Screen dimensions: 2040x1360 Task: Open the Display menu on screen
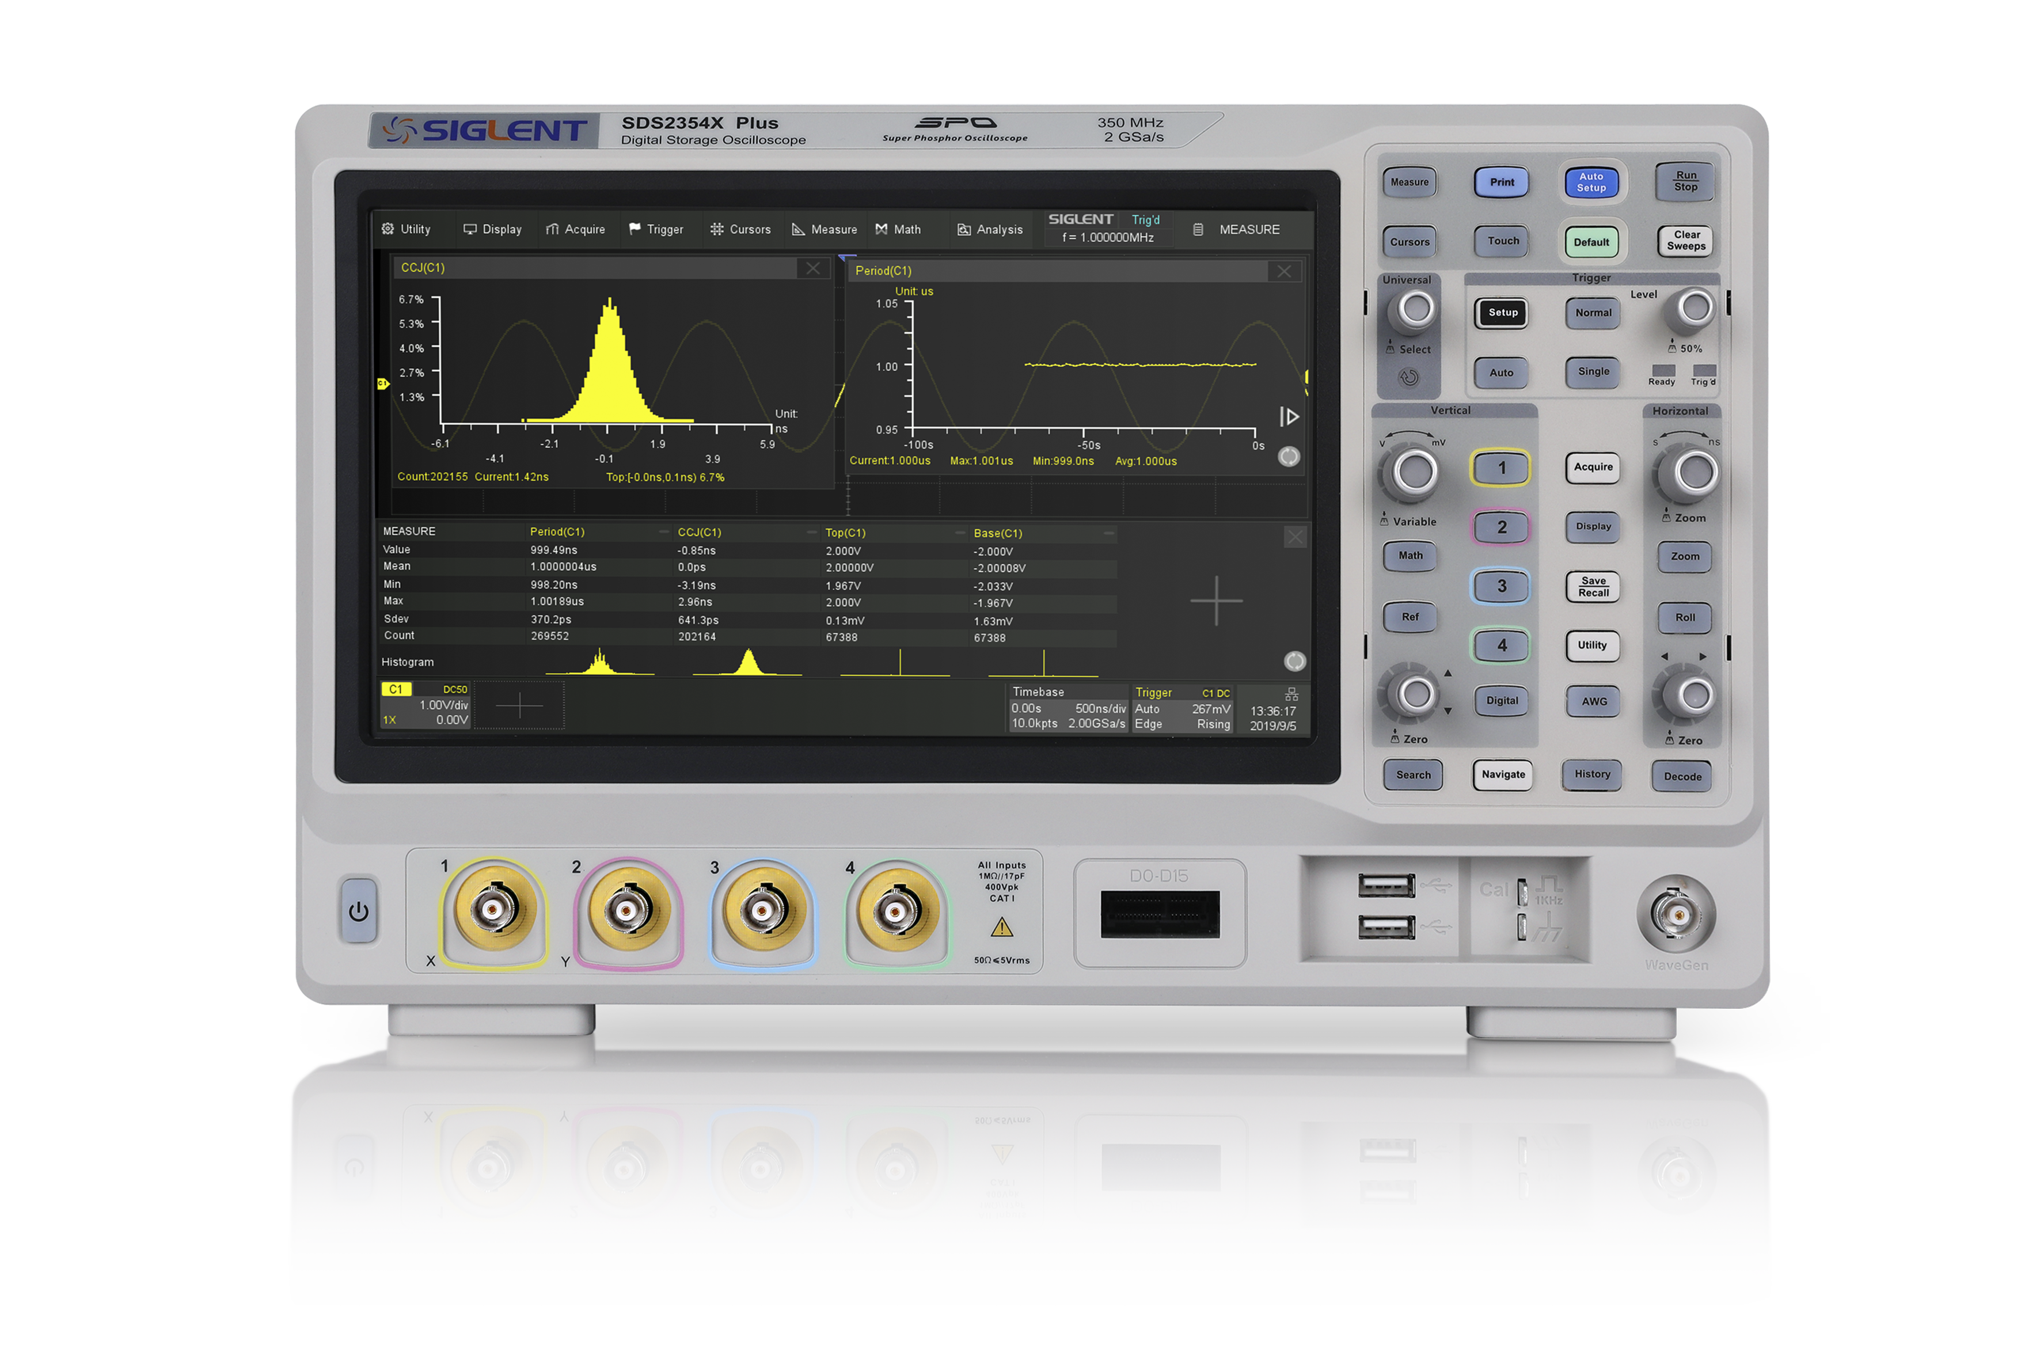coord(493,229)
